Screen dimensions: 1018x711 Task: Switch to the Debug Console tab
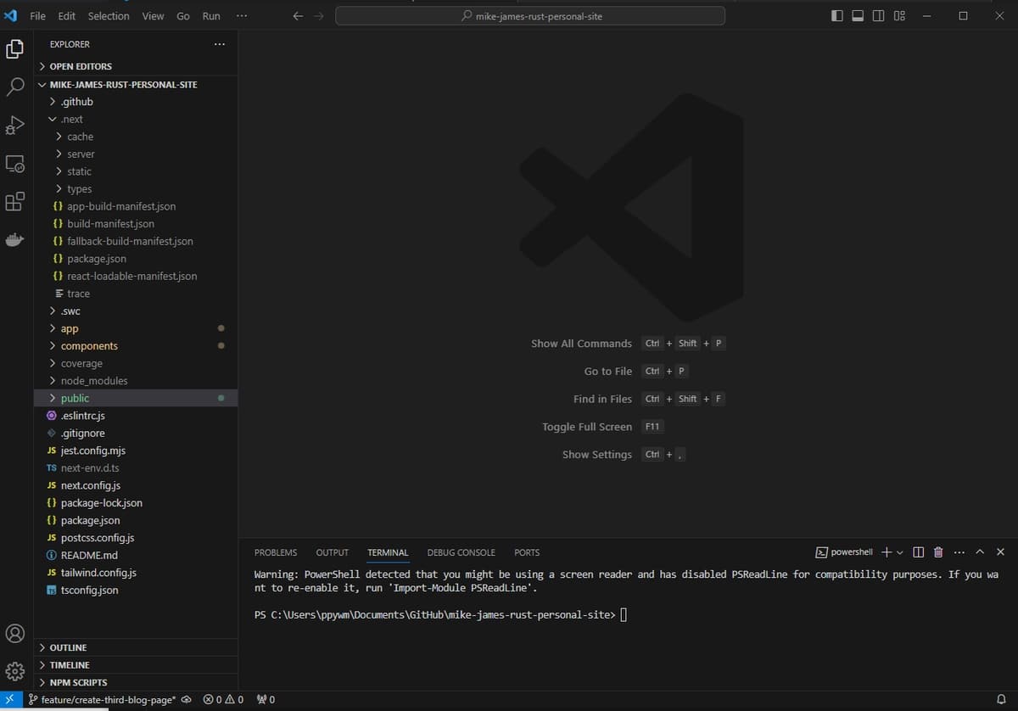pos(461,552)
